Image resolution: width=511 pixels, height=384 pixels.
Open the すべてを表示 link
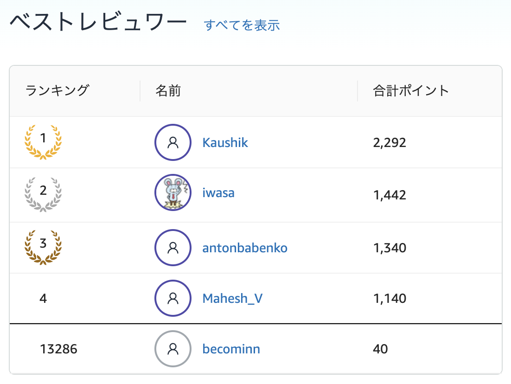point(242,25)
